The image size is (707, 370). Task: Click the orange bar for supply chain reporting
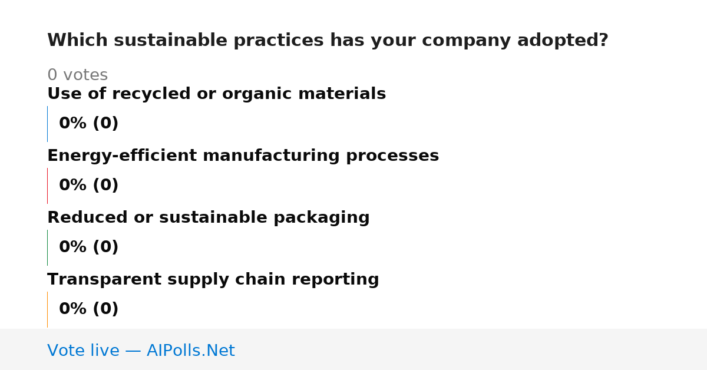coord(47,309)
